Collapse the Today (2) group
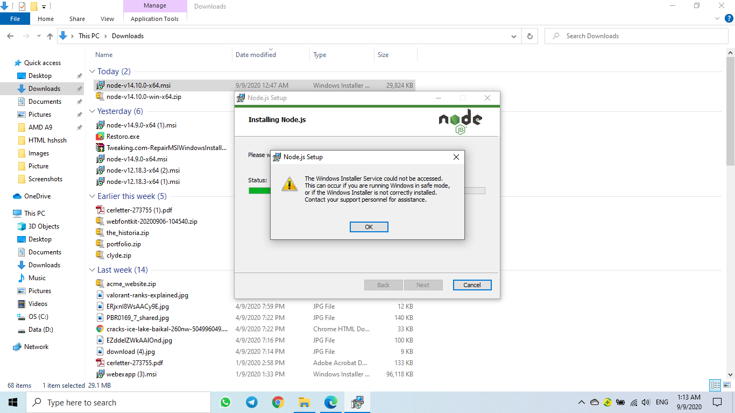Screen dimensions: 735x413 (x=92, y=72)
